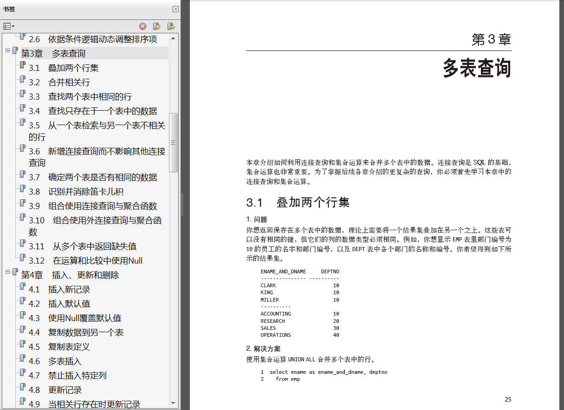
Task: Open bookmark 3.12 在运算和比较中使用Null
Action: click(85, 261)
